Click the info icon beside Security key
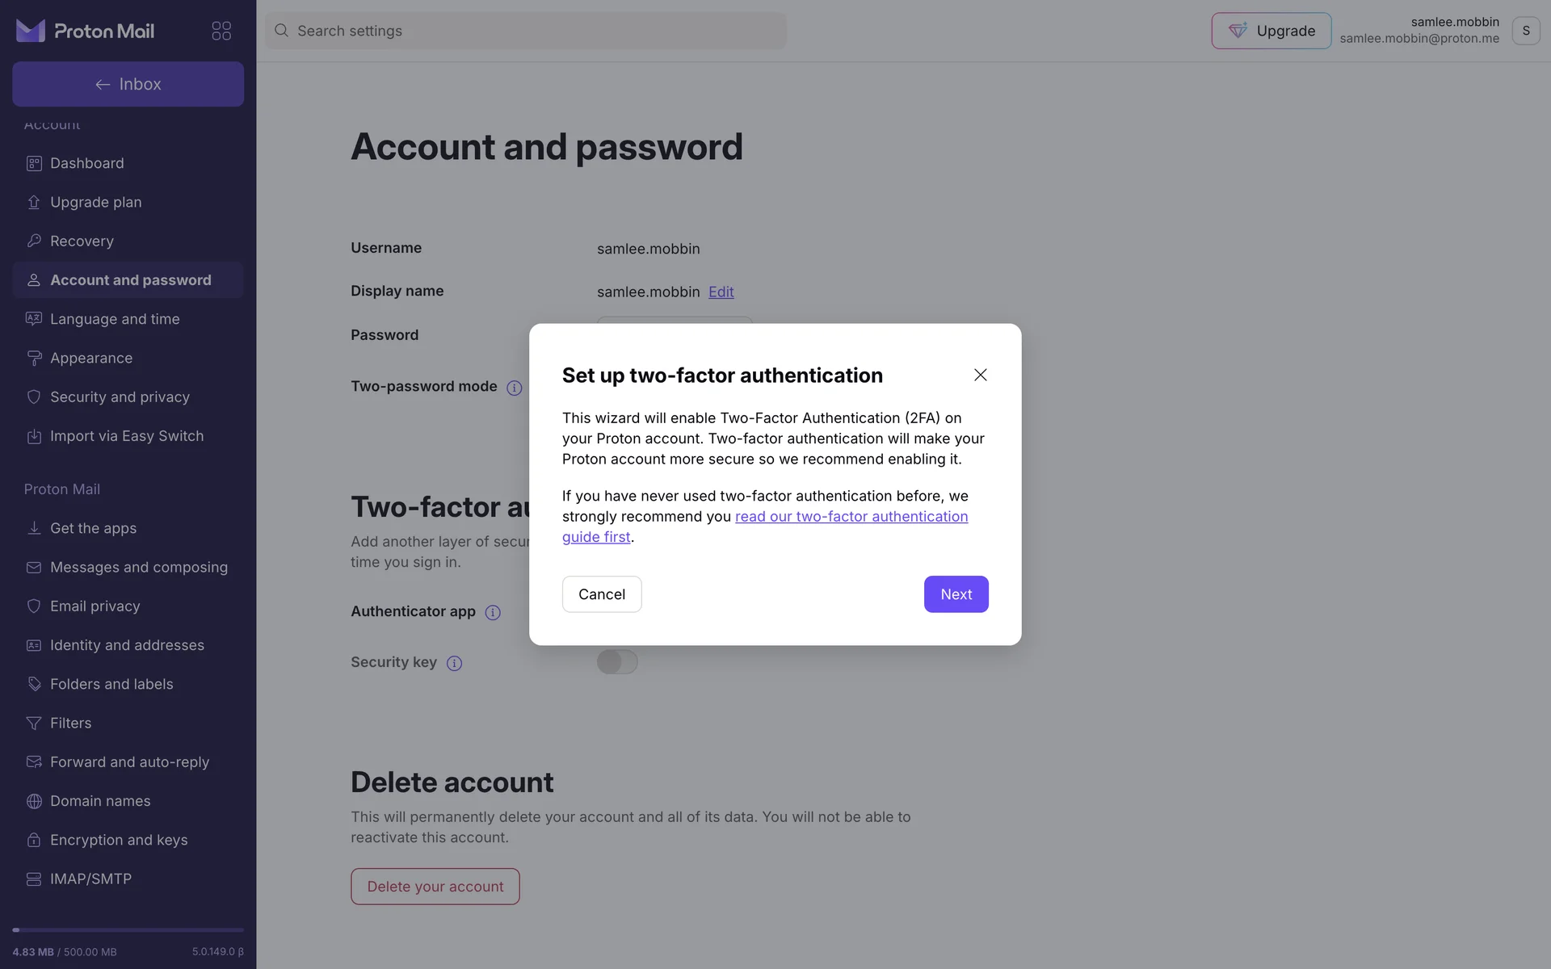 pyautogui.click(x=455, y=664)
